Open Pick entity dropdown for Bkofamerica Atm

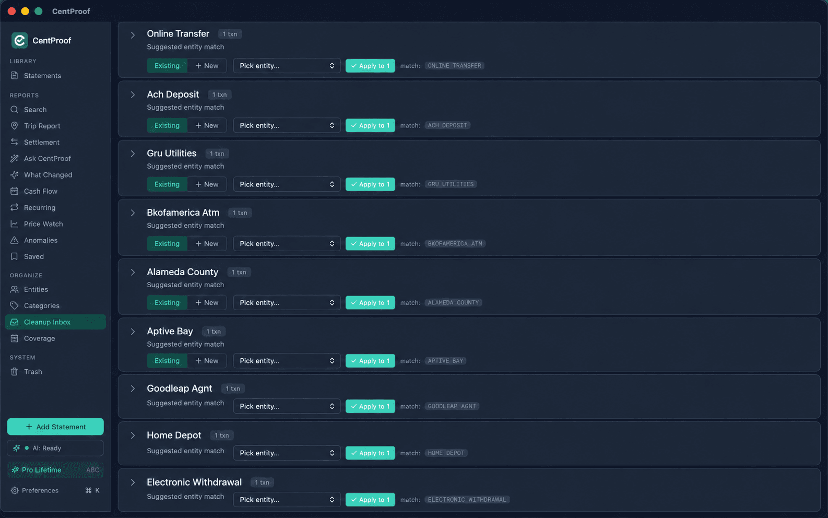pos(287,244)
